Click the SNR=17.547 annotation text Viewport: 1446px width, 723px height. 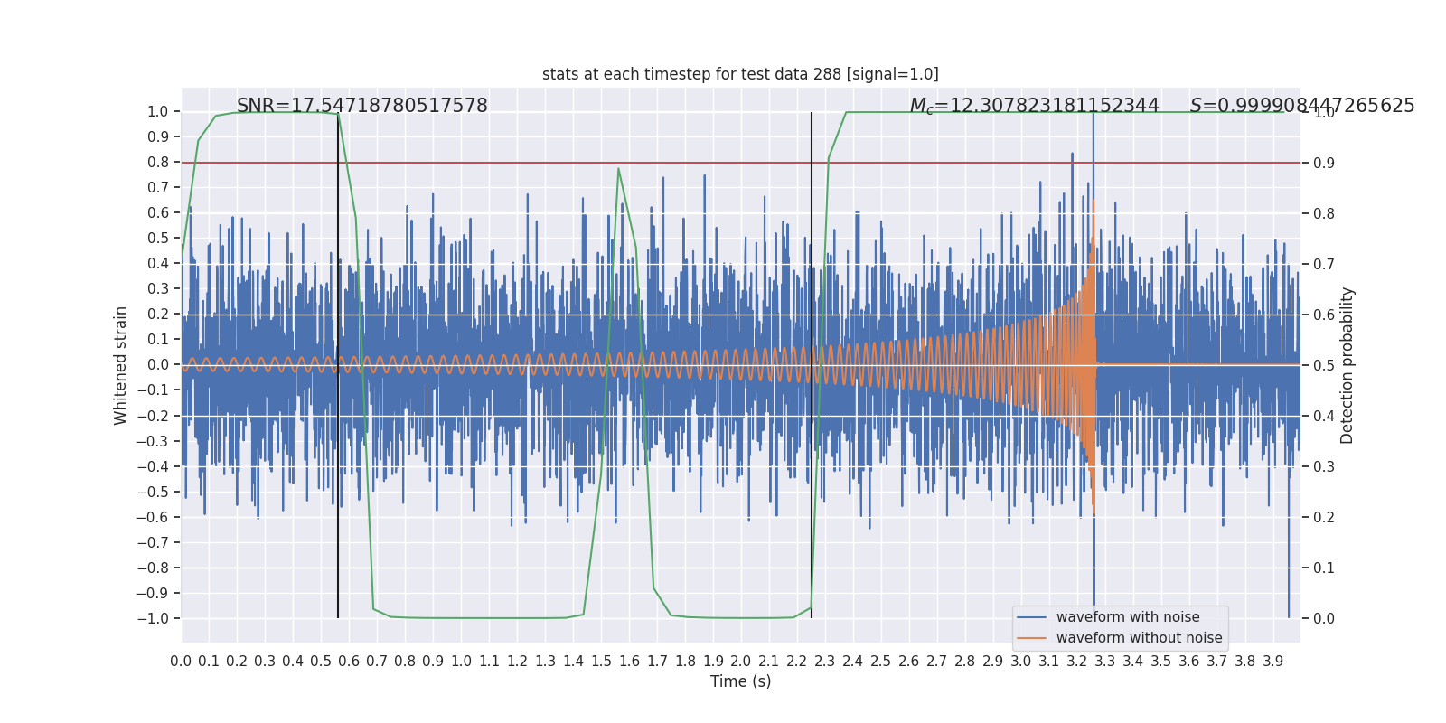pyautogui.click(x=362, y=106)
